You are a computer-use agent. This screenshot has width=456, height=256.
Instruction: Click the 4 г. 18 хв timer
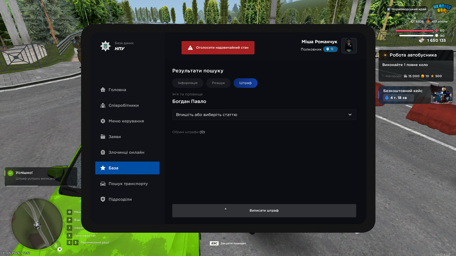point(398,97)
